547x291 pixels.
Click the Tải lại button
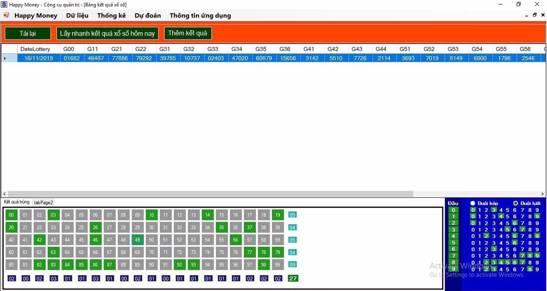tap(28, 33)
